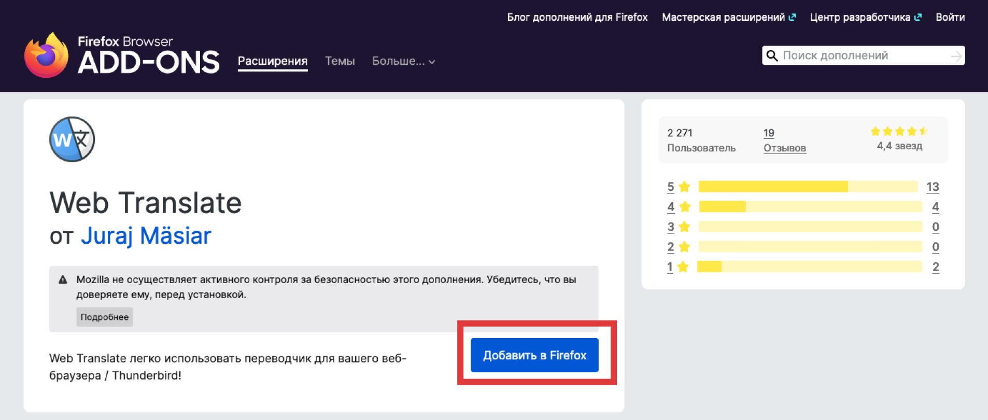Open the 0 two-star reviews count
Screen dimensions: 988x420
936,247
